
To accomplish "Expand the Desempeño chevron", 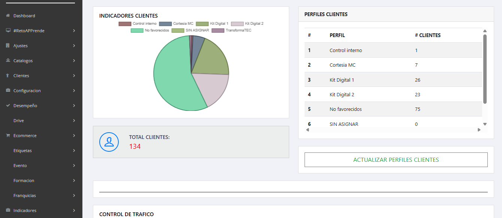I will 74,106.
